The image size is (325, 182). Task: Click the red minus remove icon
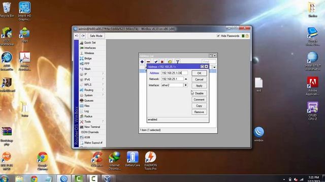pyautogui.click(x=148, y=62)
